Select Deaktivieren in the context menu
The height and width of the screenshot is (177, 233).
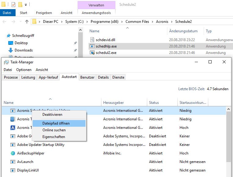click(x=59, y=115)
